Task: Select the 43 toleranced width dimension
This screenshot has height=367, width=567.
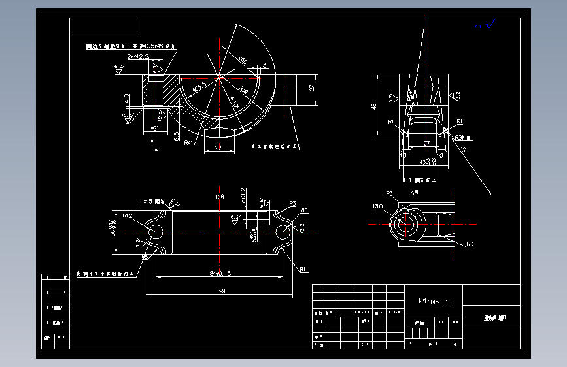Action: (428, 162)
